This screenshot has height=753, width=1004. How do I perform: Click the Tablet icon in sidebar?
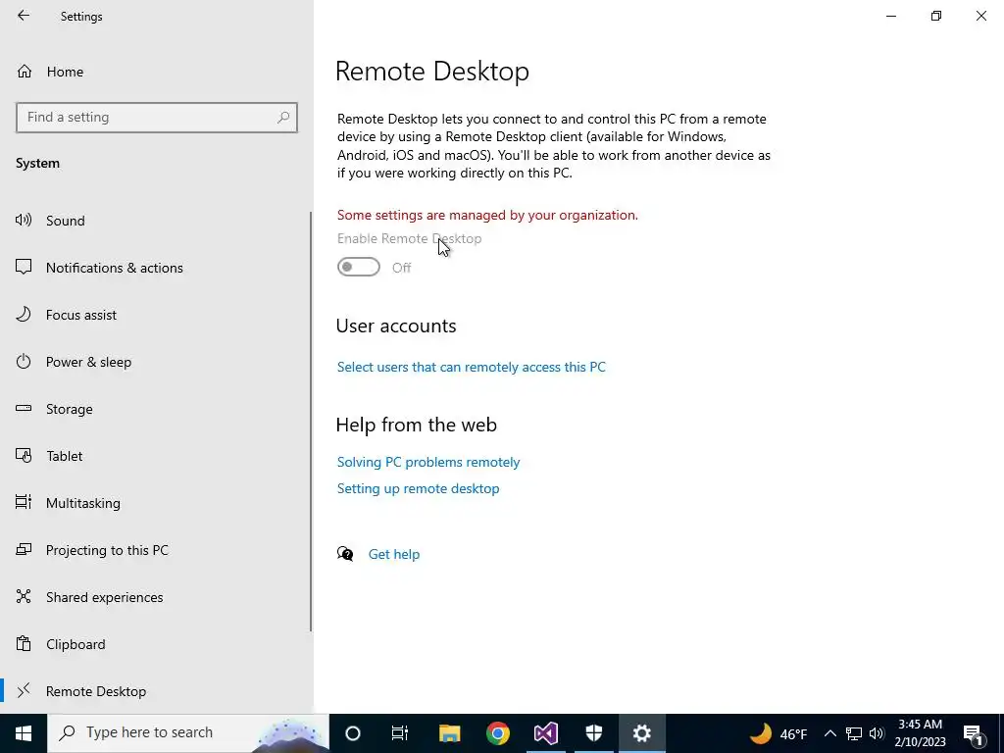coord(24,455)
